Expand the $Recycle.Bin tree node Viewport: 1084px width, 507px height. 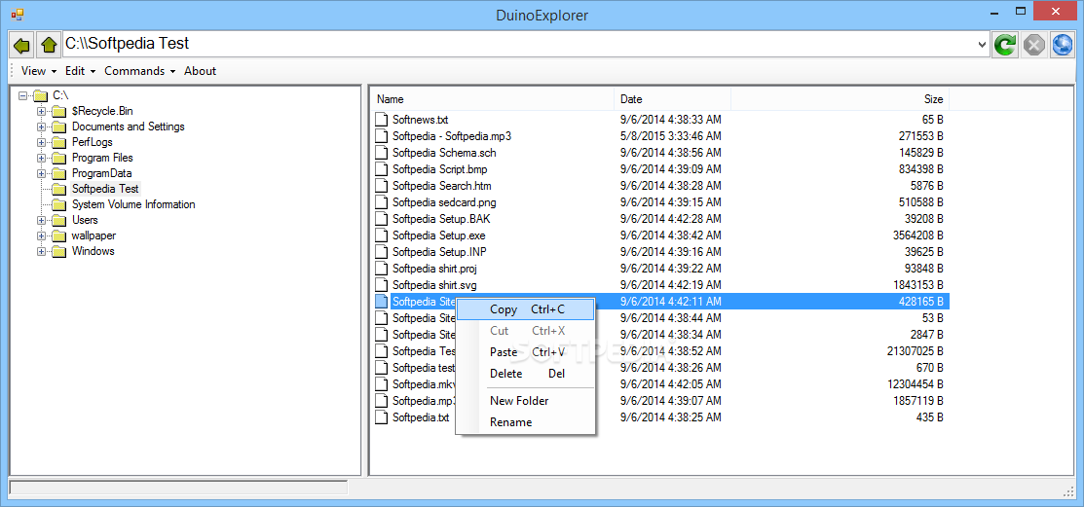coord(42,111)
